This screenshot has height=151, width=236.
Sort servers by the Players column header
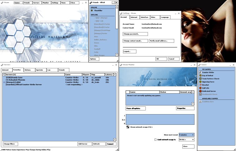click(x=86, y=75)
